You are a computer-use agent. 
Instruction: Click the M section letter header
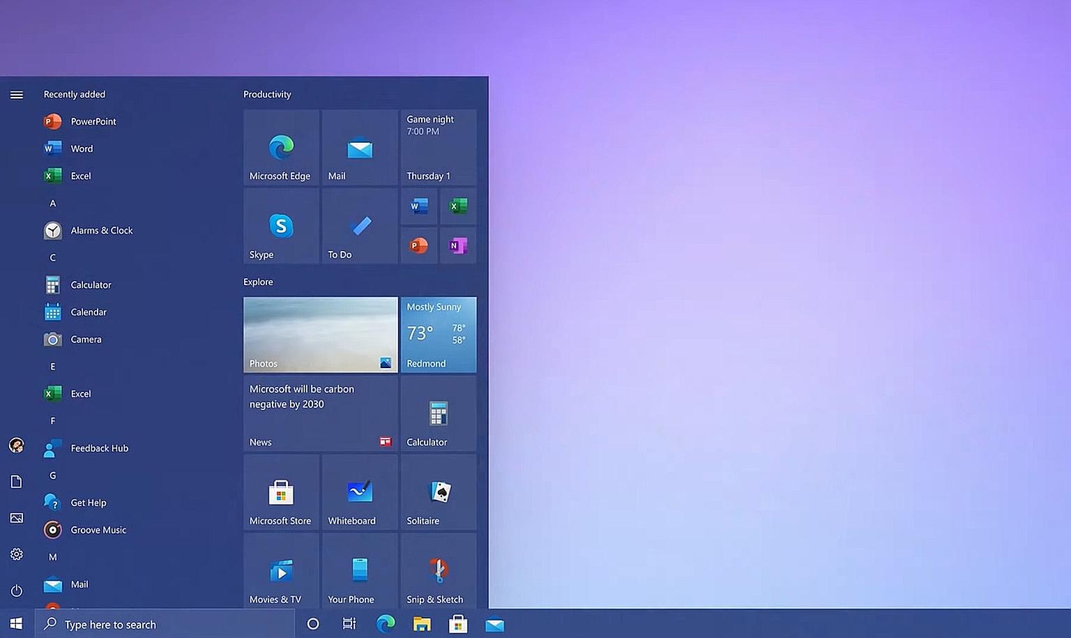pos(52,557)
